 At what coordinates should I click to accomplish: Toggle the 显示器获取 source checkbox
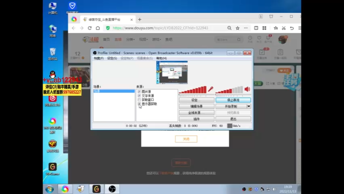coord(139,104)
